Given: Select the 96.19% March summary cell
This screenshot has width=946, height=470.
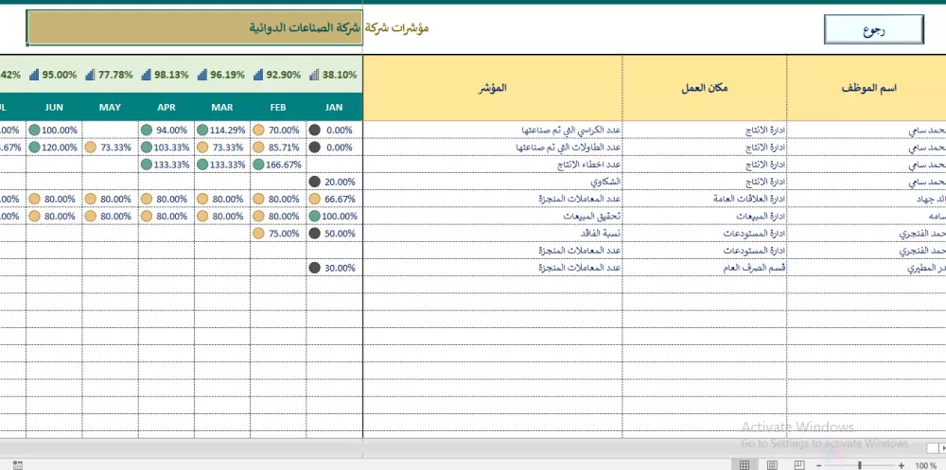Looking at the screenshot, I should [x=222, y=75].
